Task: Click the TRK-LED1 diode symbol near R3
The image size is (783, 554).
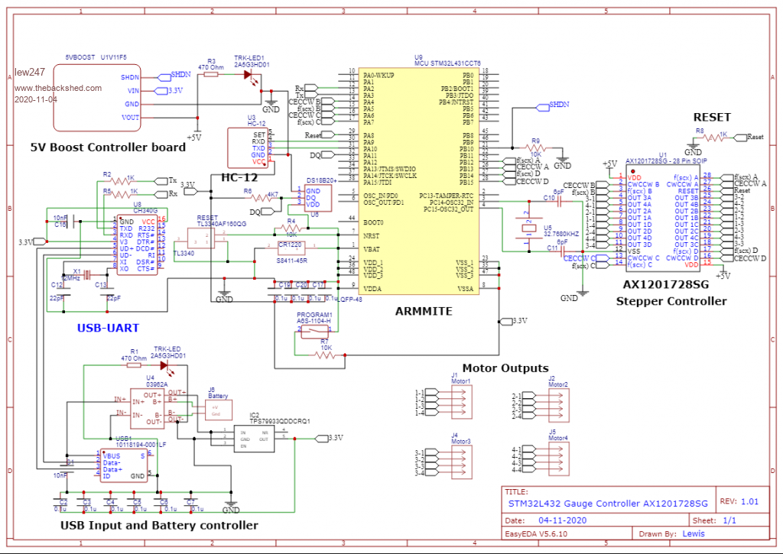Action: pos(248,76)
